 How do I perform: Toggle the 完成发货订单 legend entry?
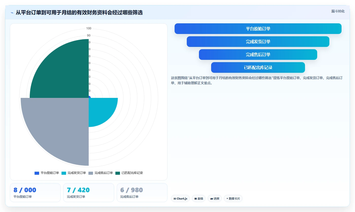point(74,173)
